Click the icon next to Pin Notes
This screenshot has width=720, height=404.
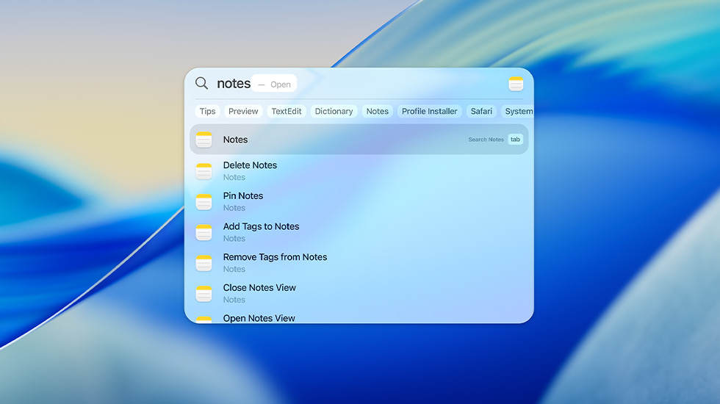point(204,202)
